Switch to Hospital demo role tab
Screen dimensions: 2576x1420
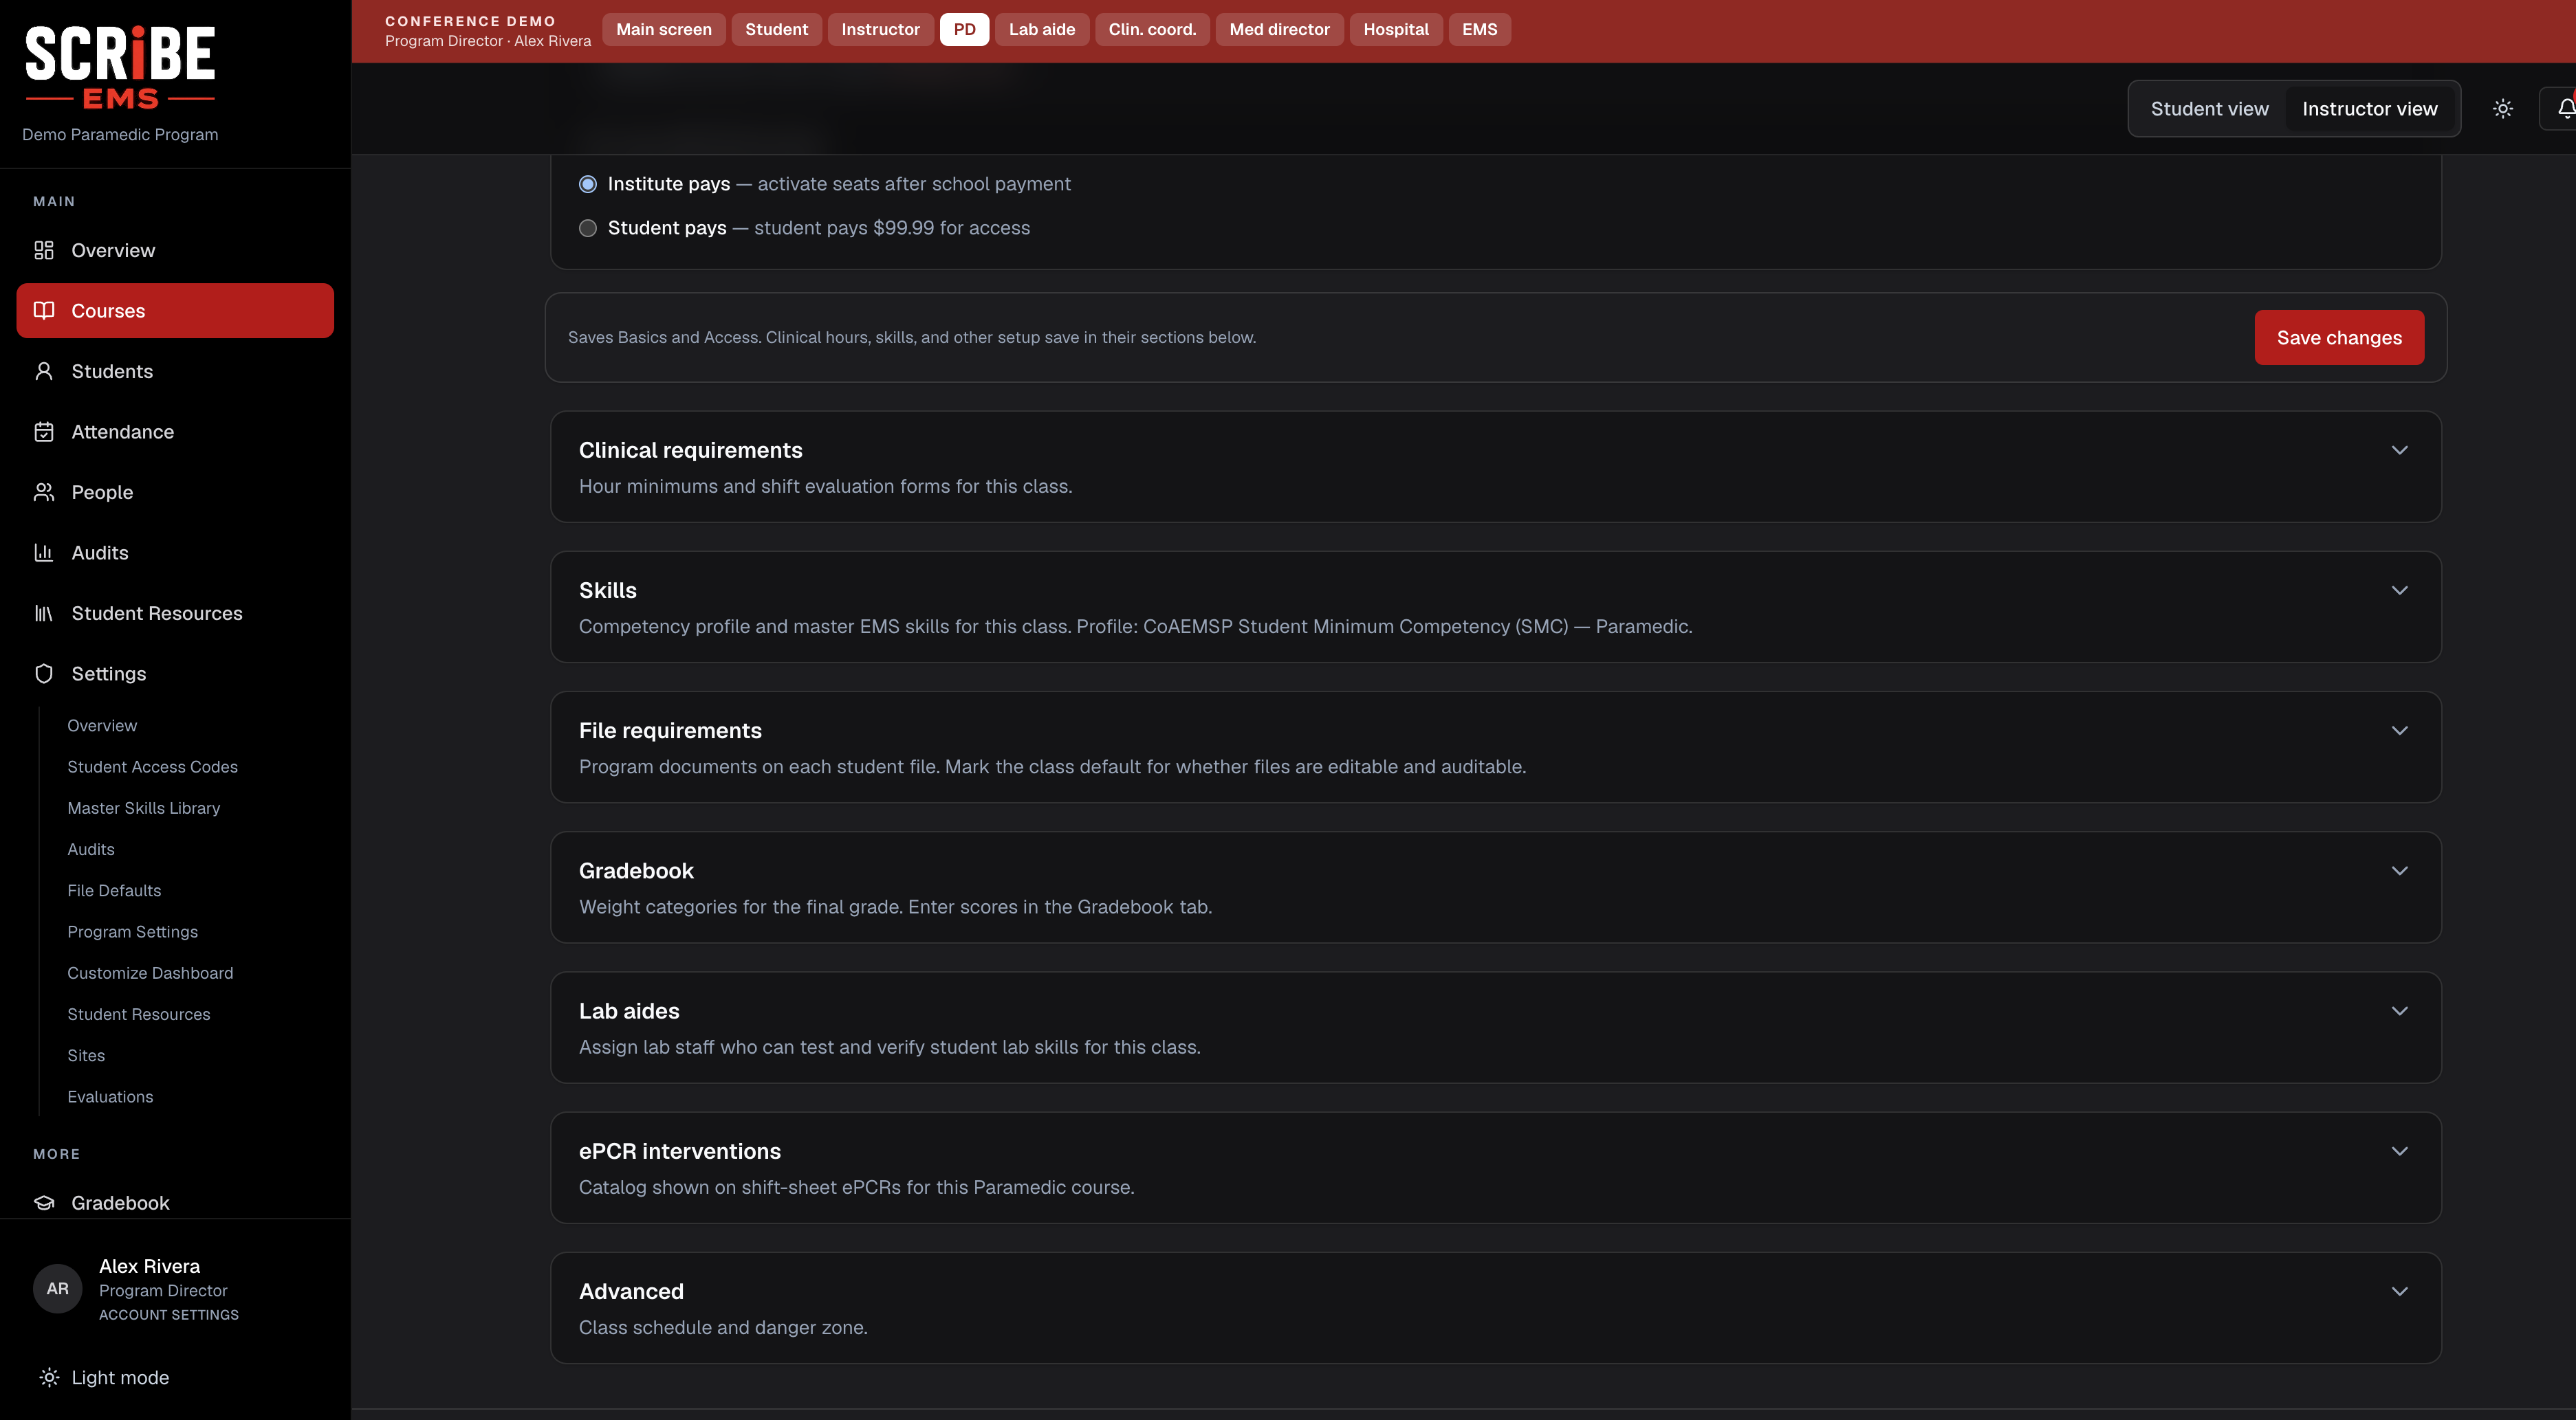coord(1396,30)
